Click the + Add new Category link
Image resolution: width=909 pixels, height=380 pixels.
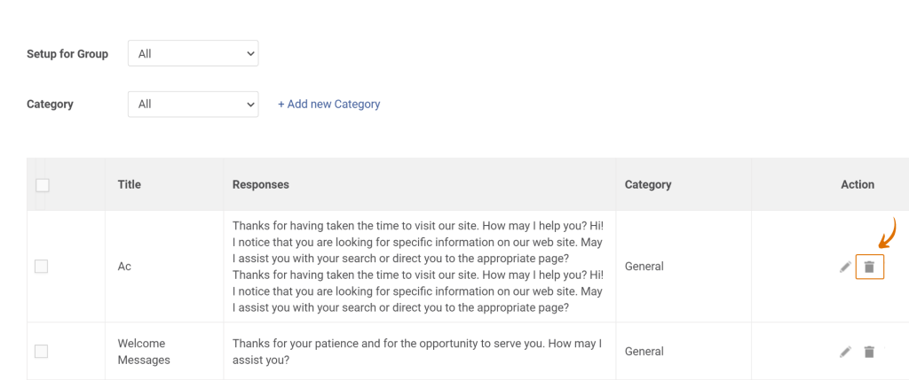(x=329, y=105)
